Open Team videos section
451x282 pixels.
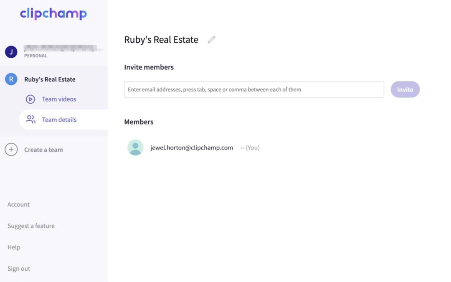tap(59, 99)
